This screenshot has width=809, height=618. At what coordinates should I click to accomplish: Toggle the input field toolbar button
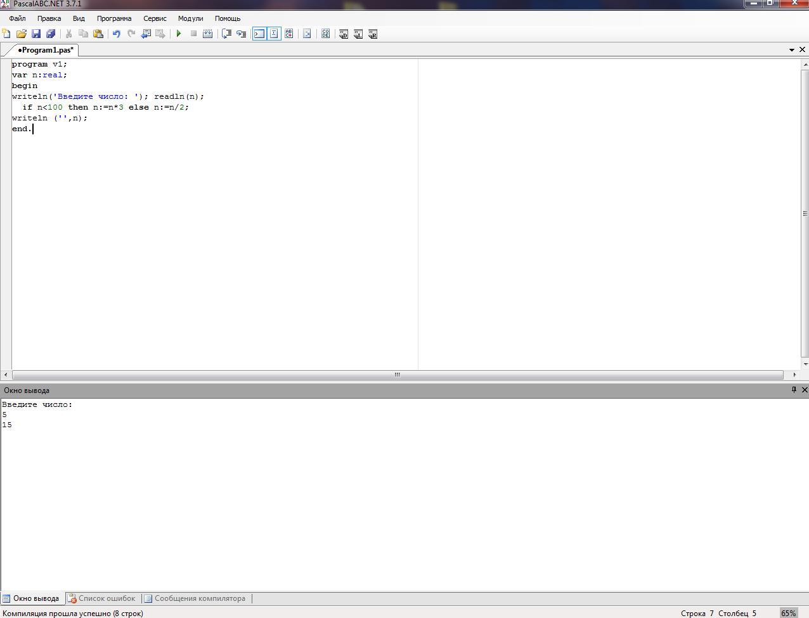[274, 34]
